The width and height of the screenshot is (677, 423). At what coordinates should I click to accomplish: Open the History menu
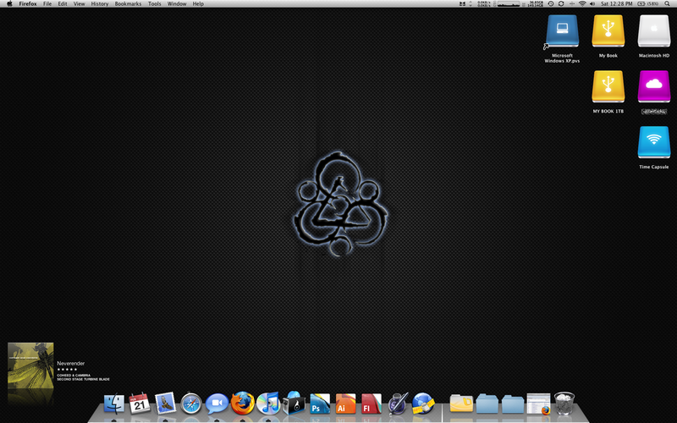coord(100,3)
